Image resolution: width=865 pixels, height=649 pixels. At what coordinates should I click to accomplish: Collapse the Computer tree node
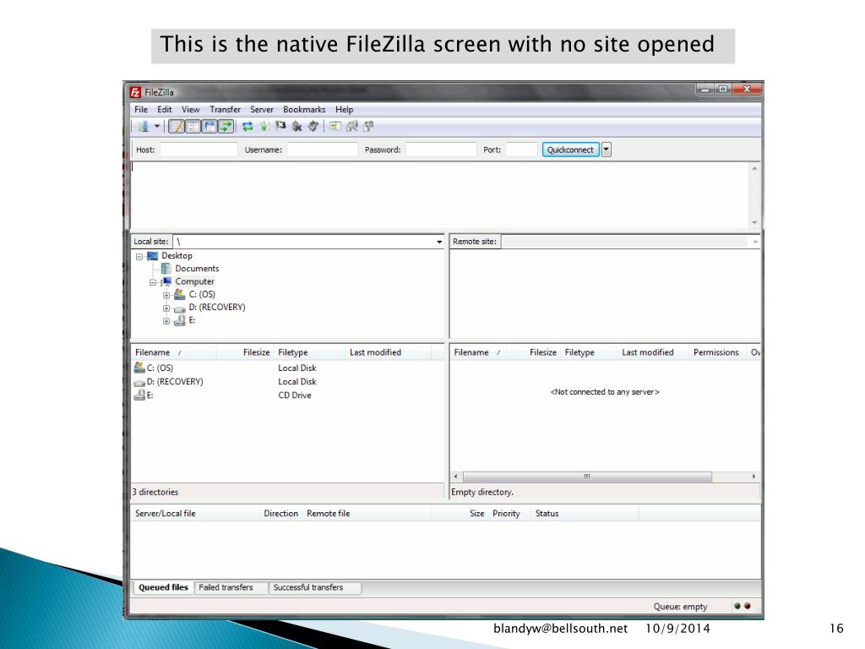pos(153,282)
